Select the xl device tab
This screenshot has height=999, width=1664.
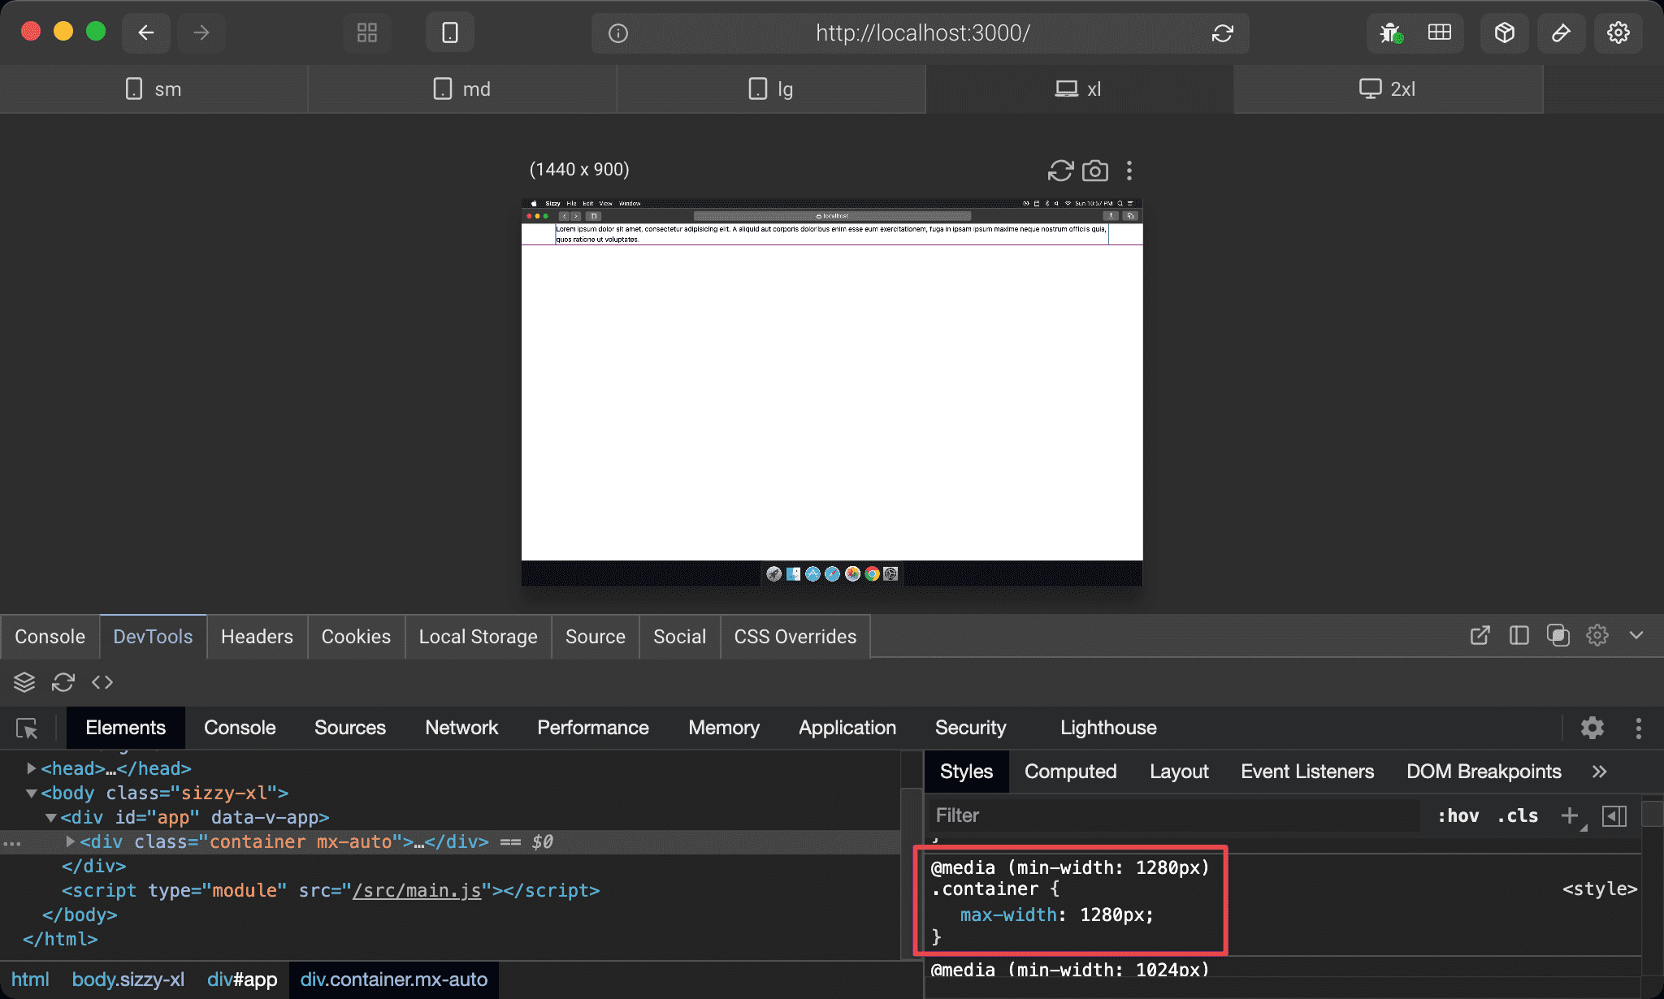click(x=1080, y=89)
